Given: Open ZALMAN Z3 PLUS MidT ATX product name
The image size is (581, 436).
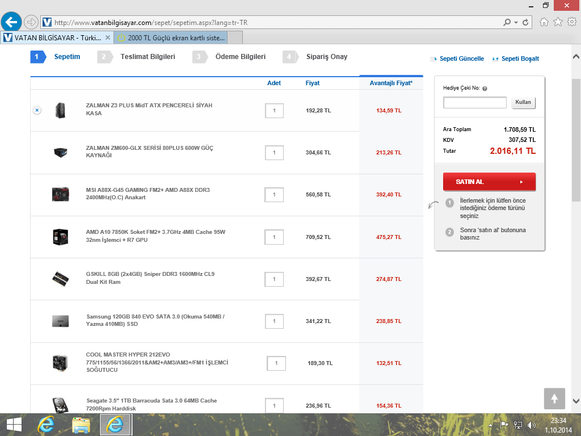Looking at the screenshot, I should click(x=149, y=109).
